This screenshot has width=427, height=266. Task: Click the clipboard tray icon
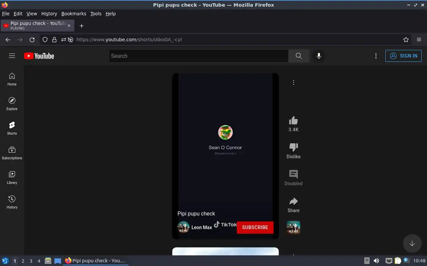coord(398,261)
